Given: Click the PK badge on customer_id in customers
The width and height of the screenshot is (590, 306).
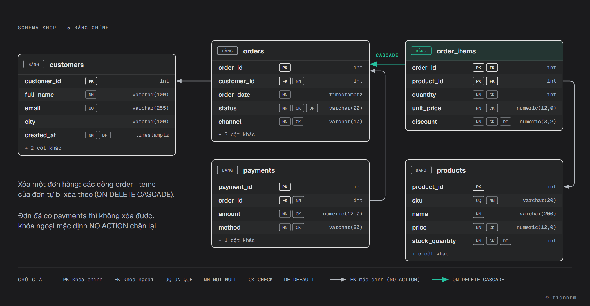Looking at the screenshot, I should pos(91,81).
